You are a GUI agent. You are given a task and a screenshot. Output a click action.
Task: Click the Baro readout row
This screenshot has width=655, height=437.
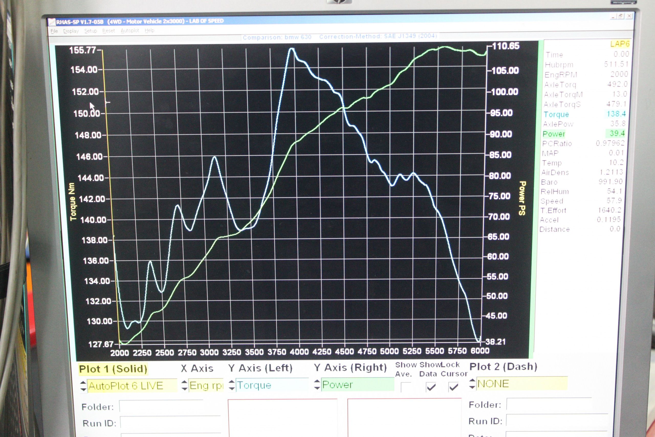pyautogui.click(x=582, y=182)
